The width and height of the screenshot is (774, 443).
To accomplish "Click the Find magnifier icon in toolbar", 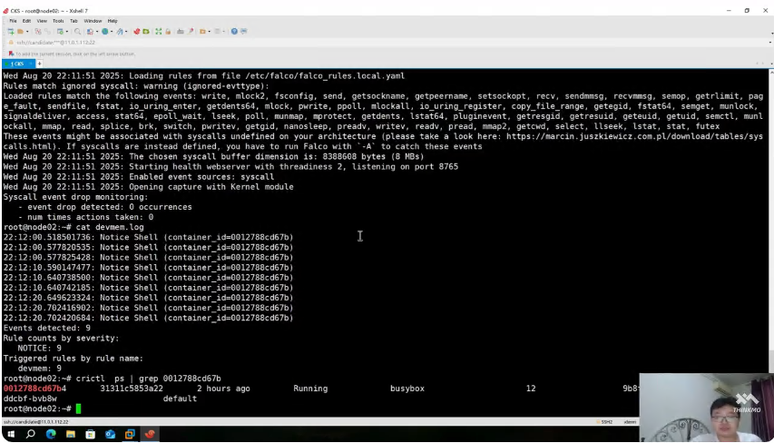I will (x=78, y=31).
